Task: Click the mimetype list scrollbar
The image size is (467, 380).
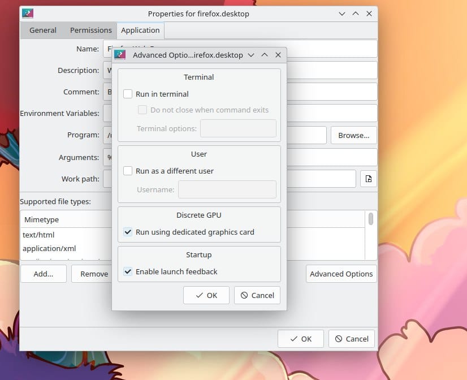Action: [x=371, y=219]
